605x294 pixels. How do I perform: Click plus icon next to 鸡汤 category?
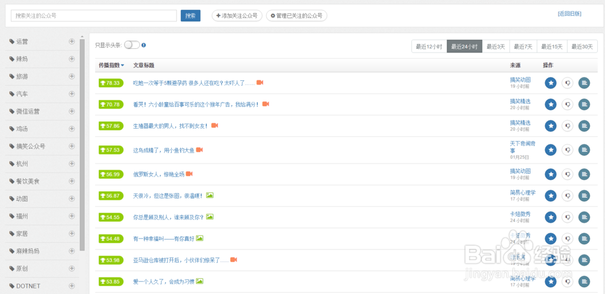tap(72, 129)
